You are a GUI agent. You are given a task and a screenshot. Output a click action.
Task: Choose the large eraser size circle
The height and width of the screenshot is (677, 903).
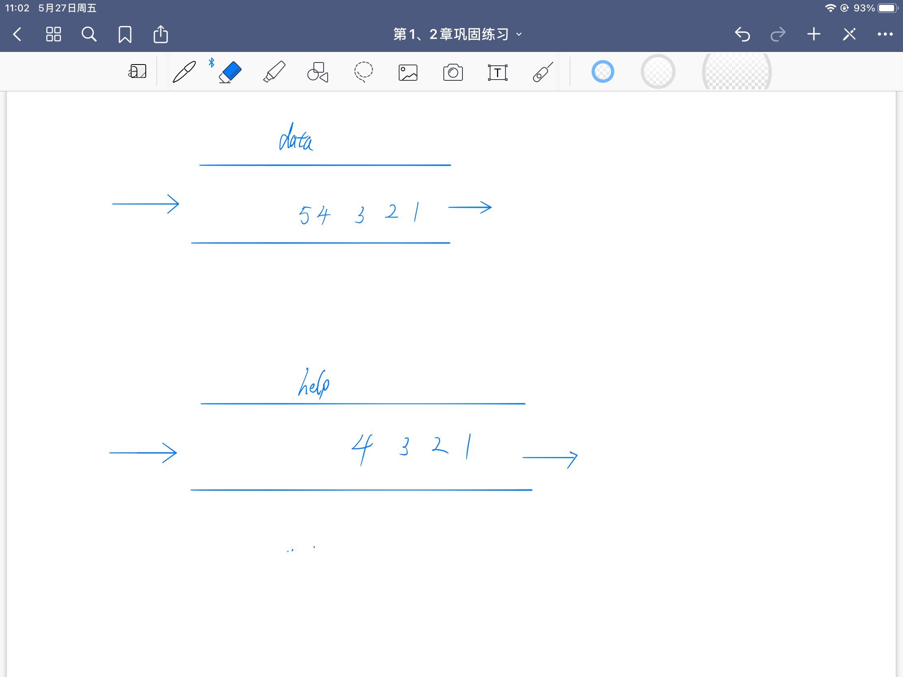pyautogui.click(x=737, y=72)
